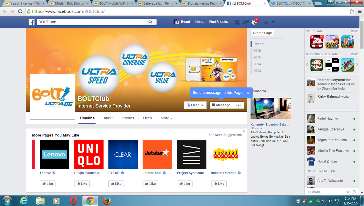The image size is (364, 206).
Task: Click the new message compose icon in chat
Action: (354, 192)
